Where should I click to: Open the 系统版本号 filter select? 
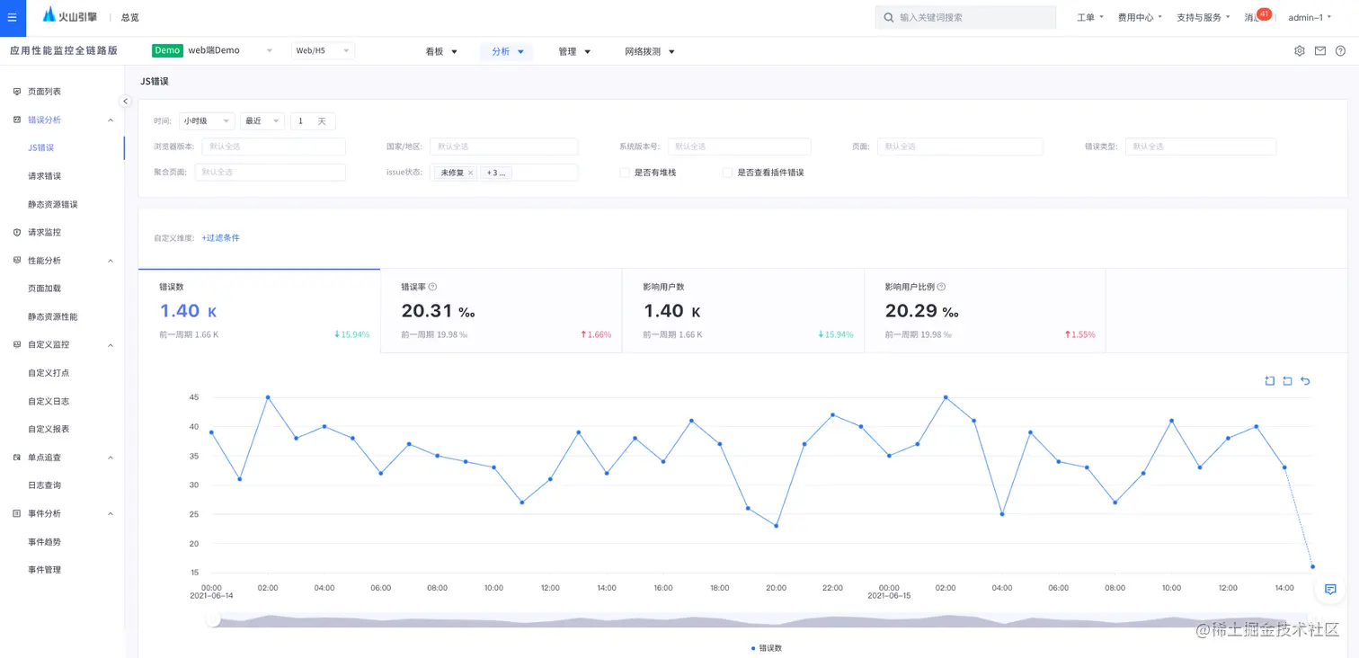pos(740,147)
